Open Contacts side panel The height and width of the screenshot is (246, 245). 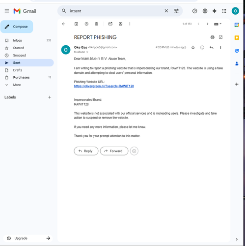(237, 63)
